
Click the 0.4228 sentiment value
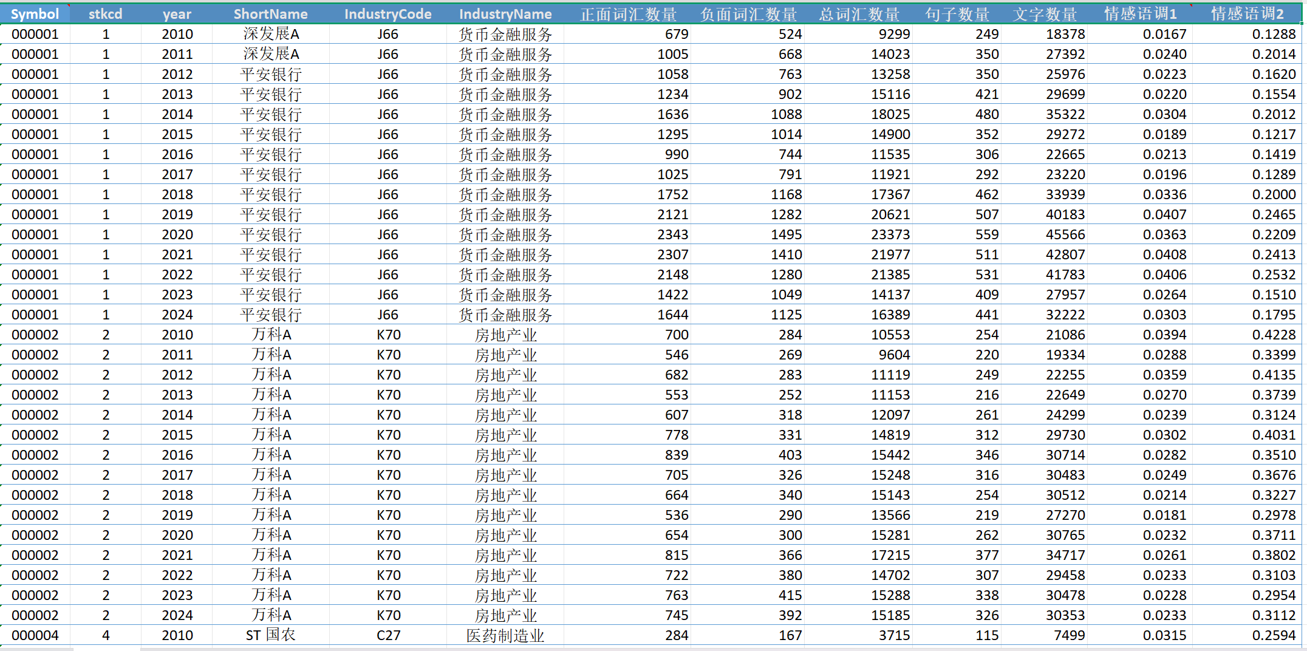tap(1247, 335)
